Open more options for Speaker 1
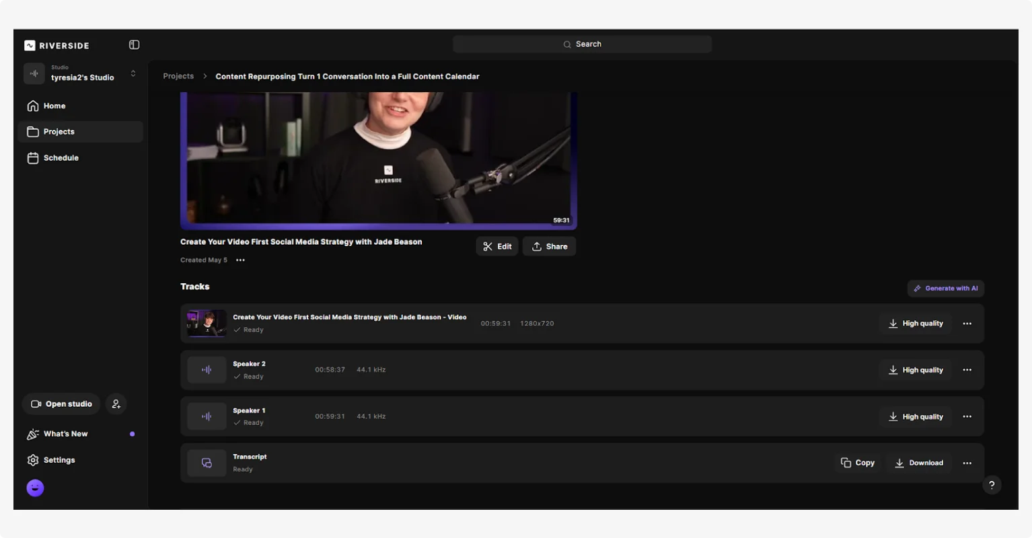The image size is (1032, 538). [967, 417]
